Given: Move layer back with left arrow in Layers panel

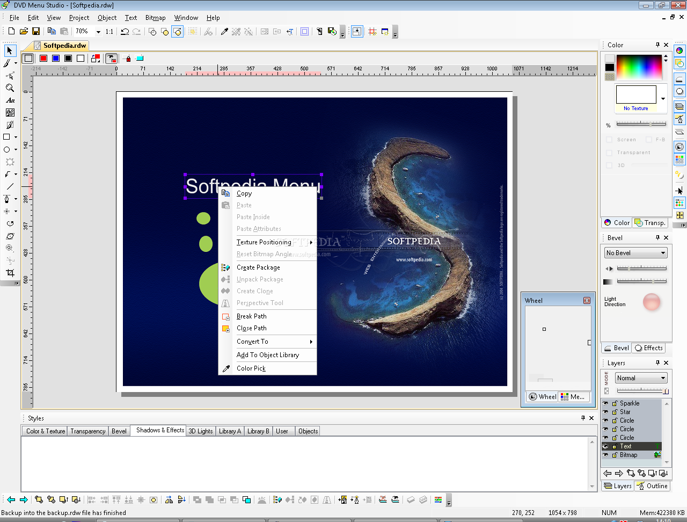Looking at the screenshot, I should coord(608,473).
